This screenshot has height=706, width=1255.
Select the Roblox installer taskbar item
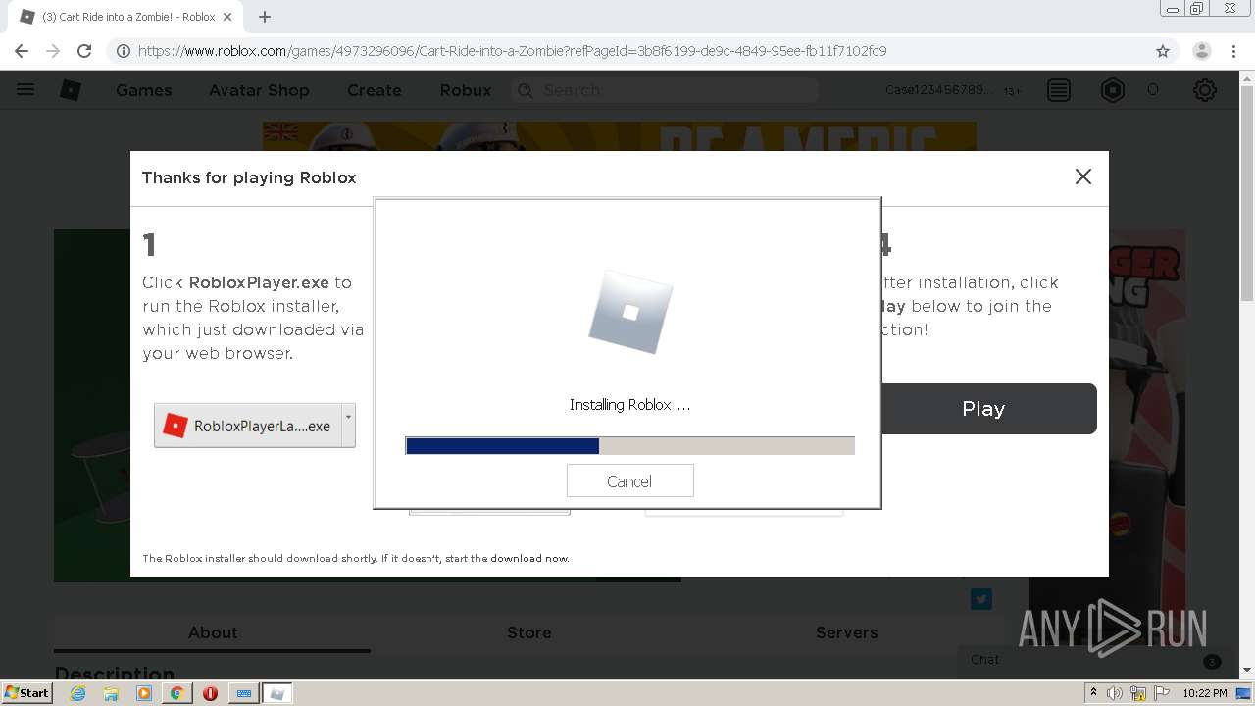pyautogui.click(x=277, y=693)
